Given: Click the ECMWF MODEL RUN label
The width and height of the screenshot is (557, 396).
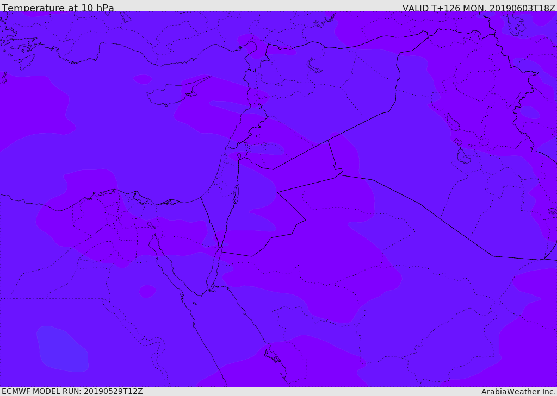Looking at the screenshot, I should [72, 391].
